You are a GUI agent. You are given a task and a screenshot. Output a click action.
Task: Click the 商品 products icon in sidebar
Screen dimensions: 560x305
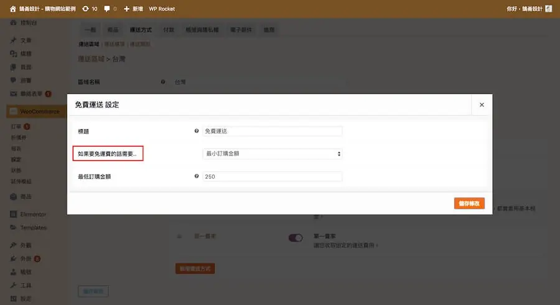13,196
